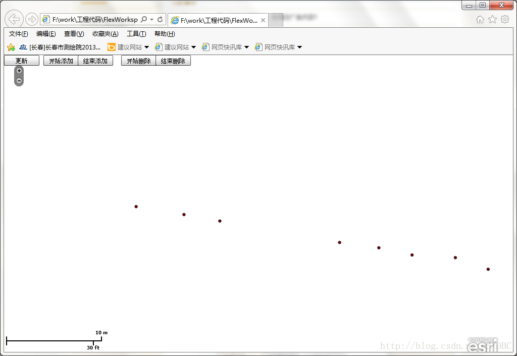Image resolution: width=517 pixels, height=356 pixels.
Task: Click the 结束添加 button
Action: point(95,61)
